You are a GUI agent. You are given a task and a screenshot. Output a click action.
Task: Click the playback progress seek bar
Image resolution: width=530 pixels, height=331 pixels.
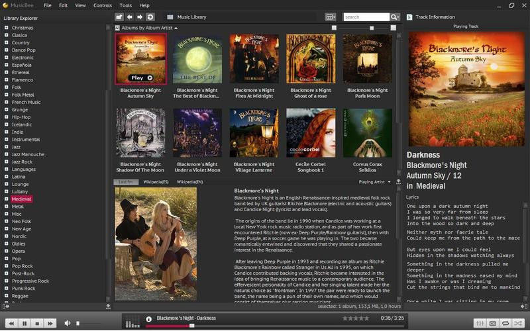(x=274, y=326)
